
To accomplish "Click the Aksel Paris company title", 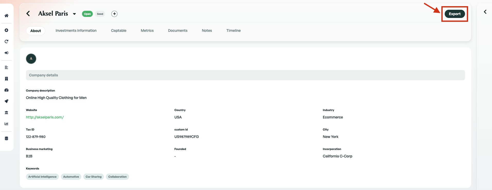I will [53, 14].
